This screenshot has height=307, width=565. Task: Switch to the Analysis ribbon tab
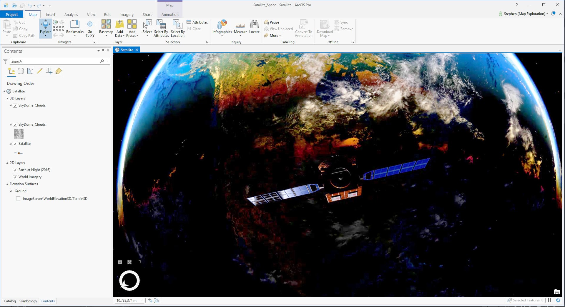point(71,14)
